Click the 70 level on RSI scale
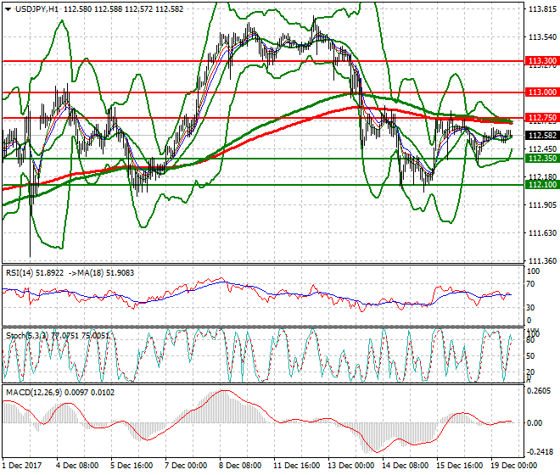The image size is (560, 475). pyautogui.click(x=533, y=289)
